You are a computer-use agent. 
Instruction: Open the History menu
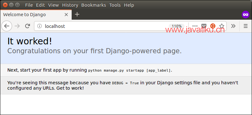[x=70, y=5]
